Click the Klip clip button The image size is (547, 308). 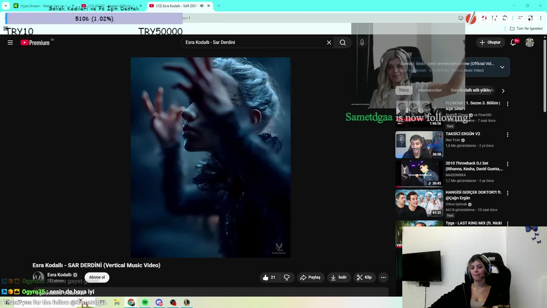364,277
